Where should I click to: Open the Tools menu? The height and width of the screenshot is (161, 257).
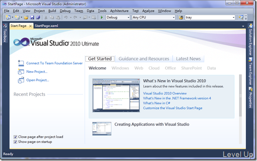(102, 11)
